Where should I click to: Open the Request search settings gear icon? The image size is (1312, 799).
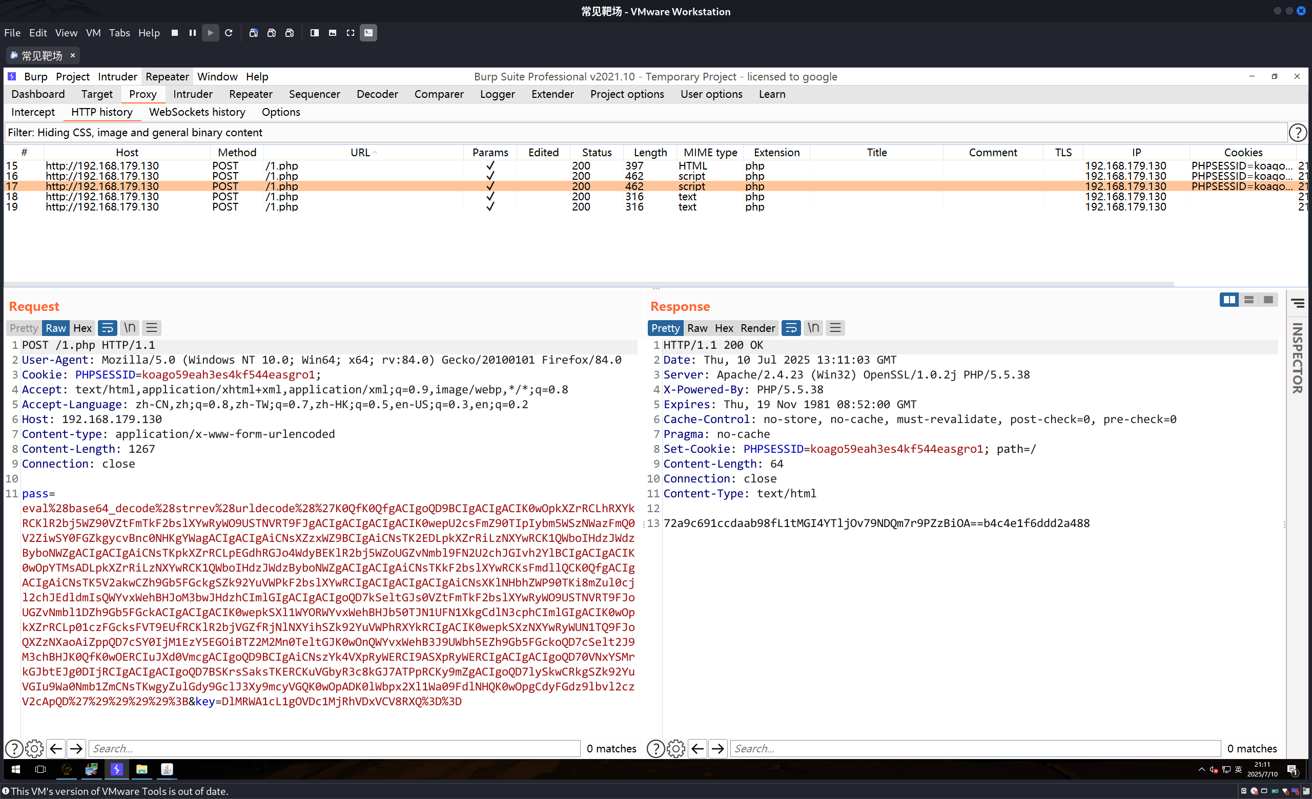click(34, 749)
